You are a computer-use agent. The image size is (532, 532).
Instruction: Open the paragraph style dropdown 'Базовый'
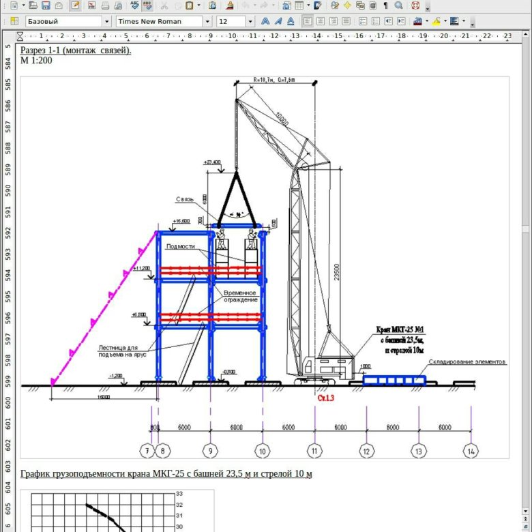click(x=106, y=21)
